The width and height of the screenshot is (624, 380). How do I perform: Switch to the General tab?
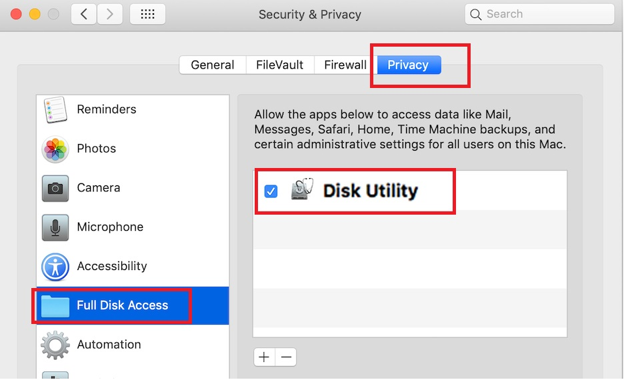click(x=213, y=65)
